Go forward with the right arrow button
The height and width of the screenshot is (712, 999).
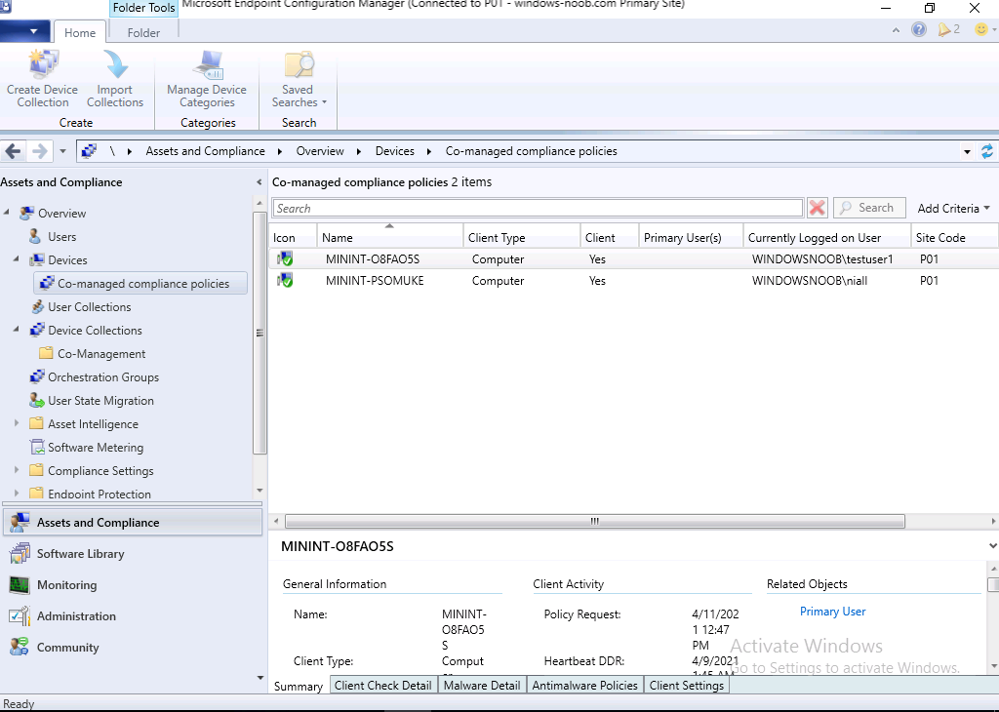coord(39,151)
